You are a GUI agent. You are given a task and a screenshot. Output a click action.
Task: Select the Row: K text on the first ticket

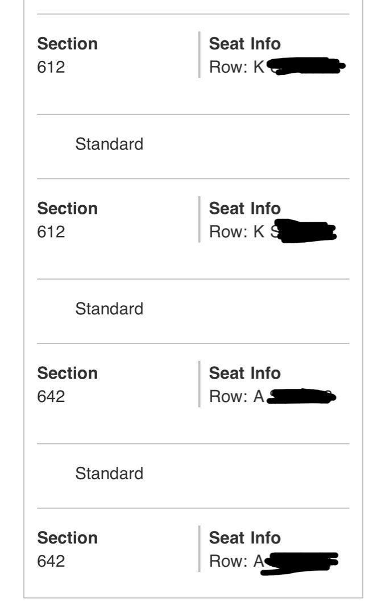point(237,67)
